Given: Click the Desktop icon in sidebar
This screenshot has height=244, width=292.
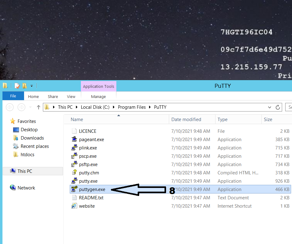Looking at the screenshot, I should 16,129.
